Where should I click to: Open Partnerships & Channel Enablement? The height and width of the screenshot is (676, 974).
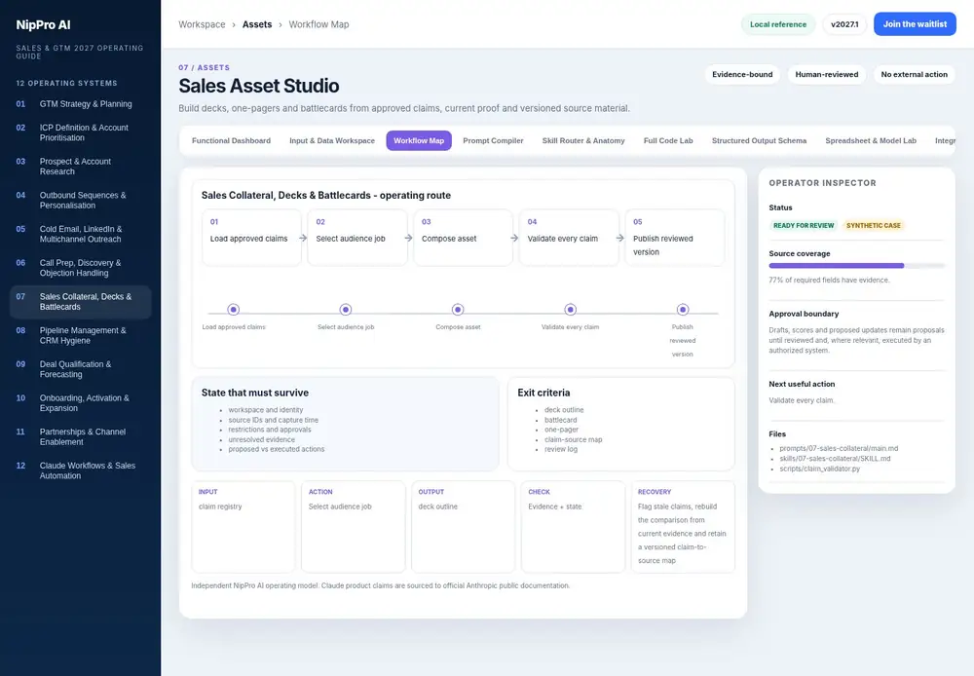pos(81,436)
